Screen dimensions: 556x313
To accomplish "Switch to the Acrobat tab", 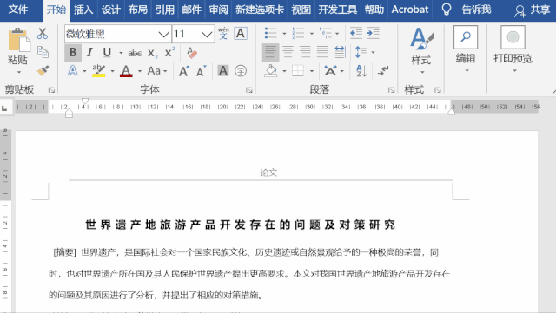I will pos(410,10).
